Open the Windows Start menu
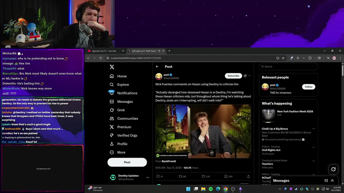This screenshot has height=193, width=344. (188, 189)
